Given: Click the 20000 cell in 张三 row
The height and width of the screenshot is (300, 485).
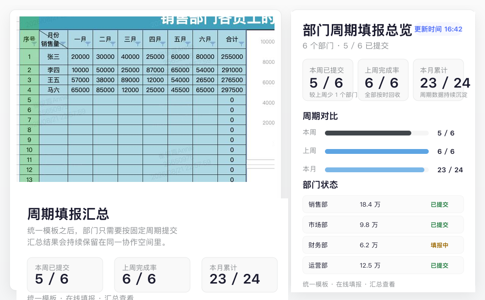Looking at the screenshot, I should (x=81, y=57).
